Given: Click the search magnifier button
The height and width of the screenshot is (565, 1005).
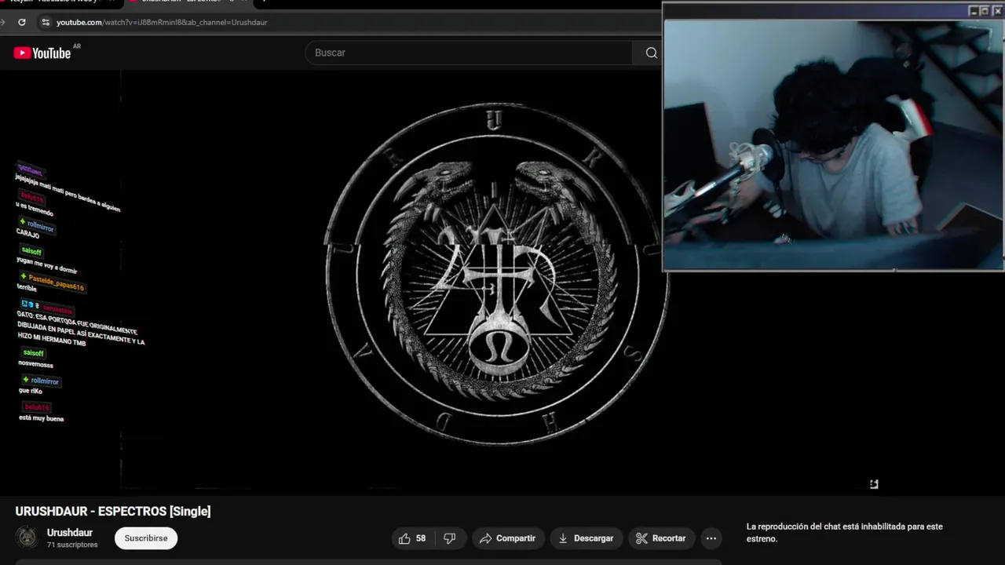Looking at the screenshot, I should click(x=651, y=53).
